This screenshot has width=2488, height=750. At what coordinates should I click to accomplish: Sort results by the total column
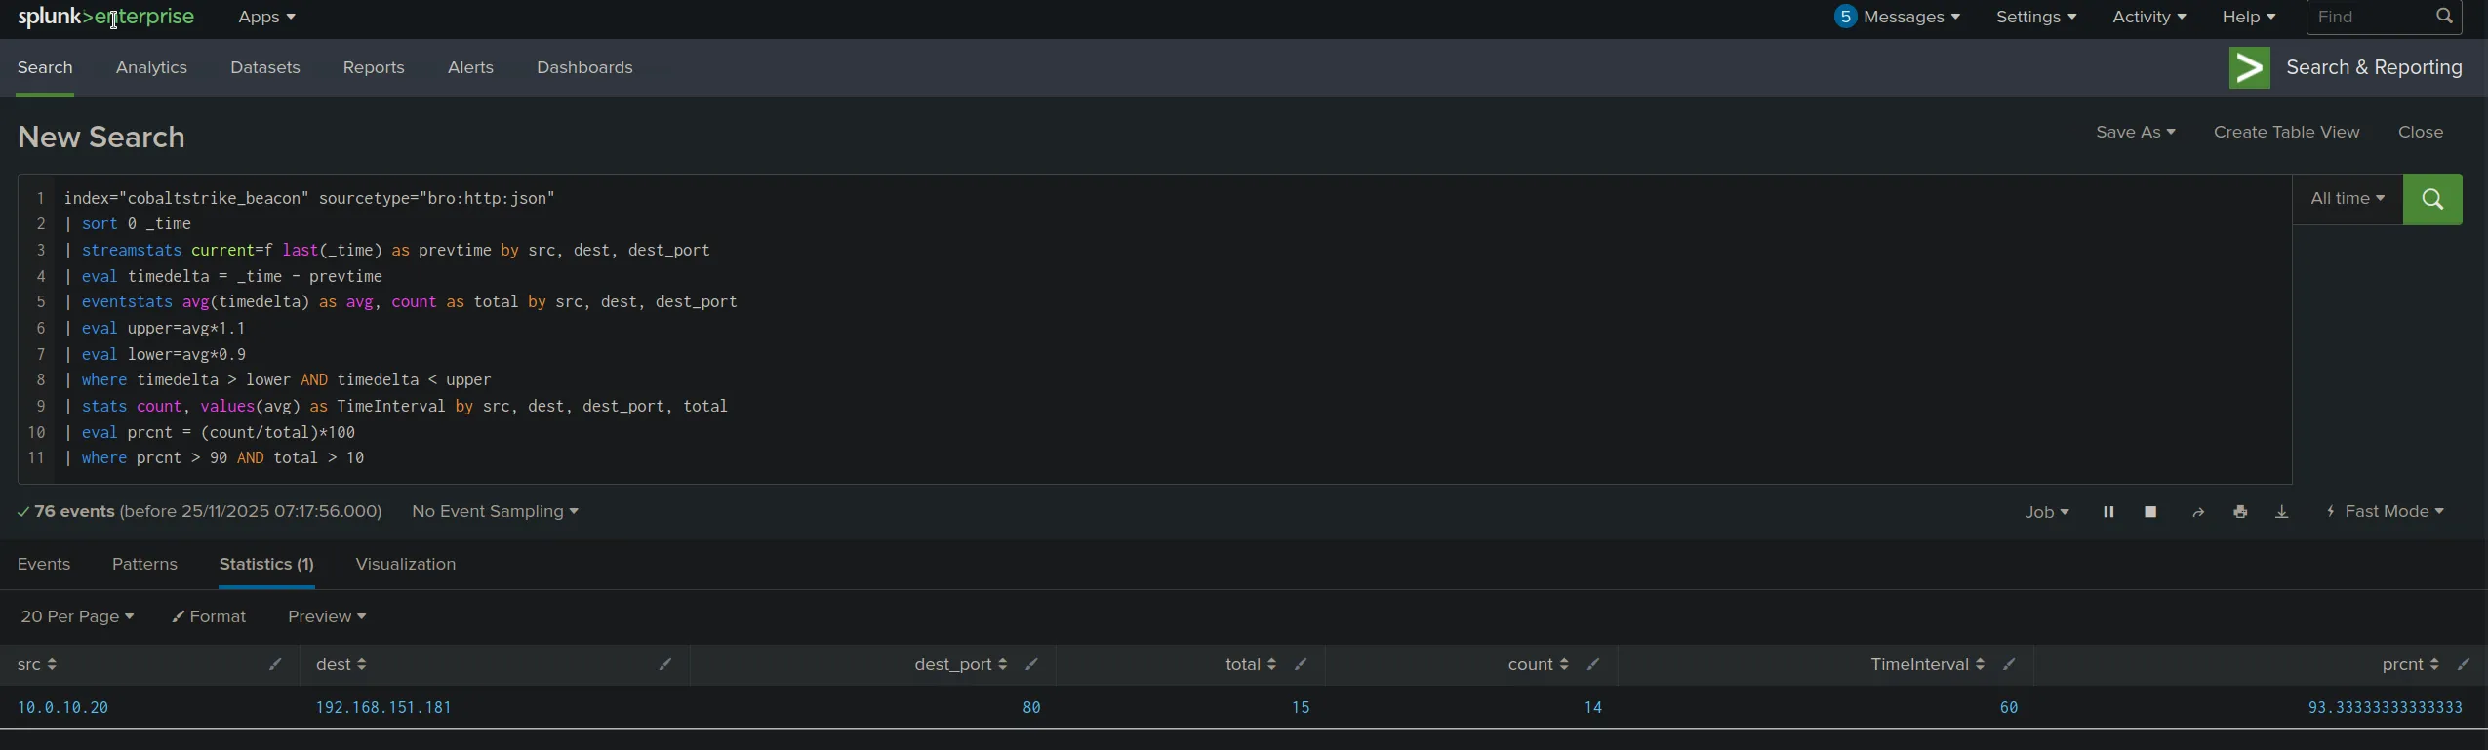tap(1250, 664)
